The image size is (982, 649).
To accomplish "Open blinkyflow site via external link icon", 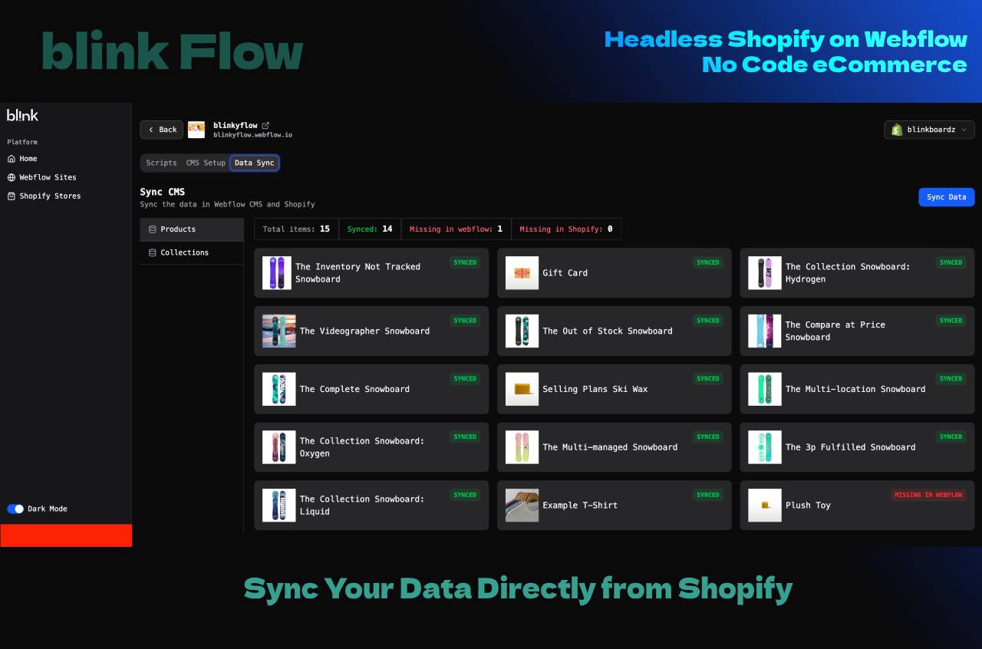I will pyautogui.click(x=266, y=124).
